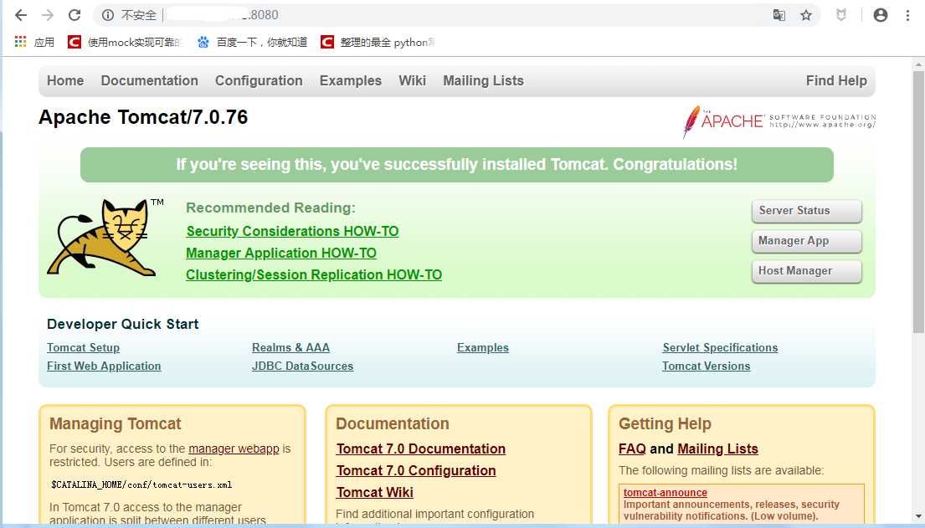Click the Apache Software Foundation logo
Image resolution: width=925 pixels, height=528 pixels.
point(779,121)
